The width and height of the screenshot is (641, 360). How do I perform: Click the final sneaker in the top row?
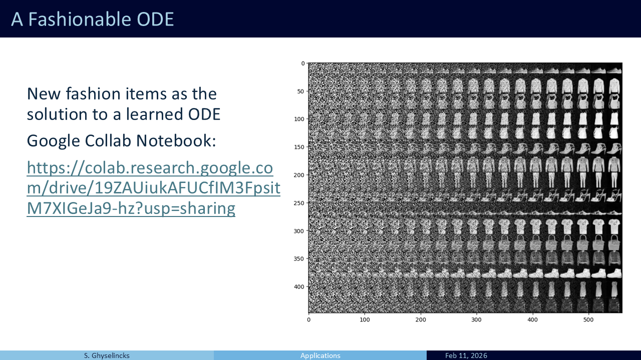pos(614,70)
